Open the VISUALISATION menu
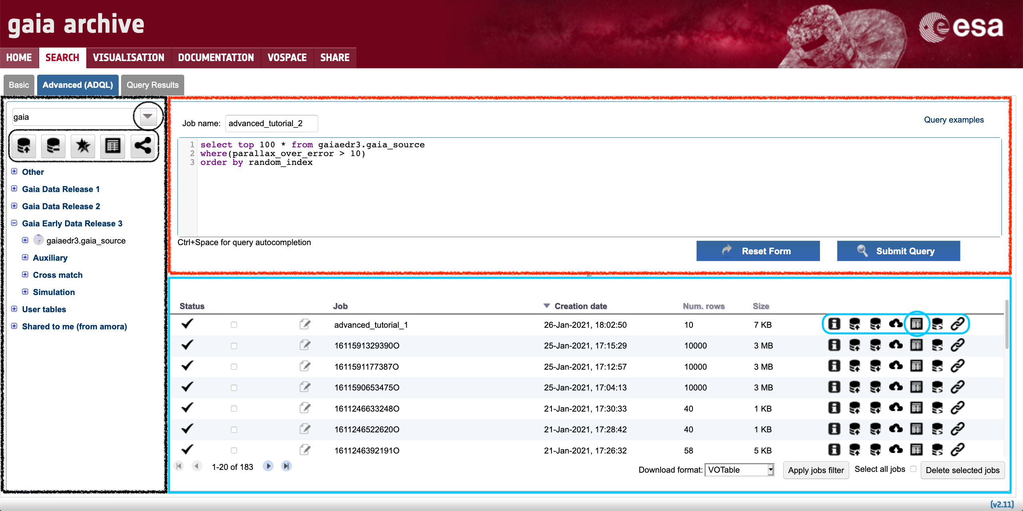This screenshot has width=1023, height=511. click(x=129, y=57)
